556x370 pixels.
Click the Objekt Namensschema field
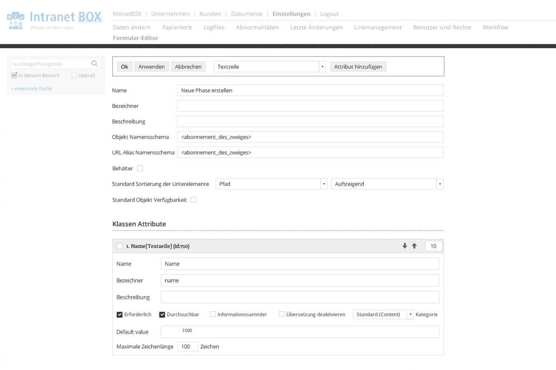click(x=310, y=137)
